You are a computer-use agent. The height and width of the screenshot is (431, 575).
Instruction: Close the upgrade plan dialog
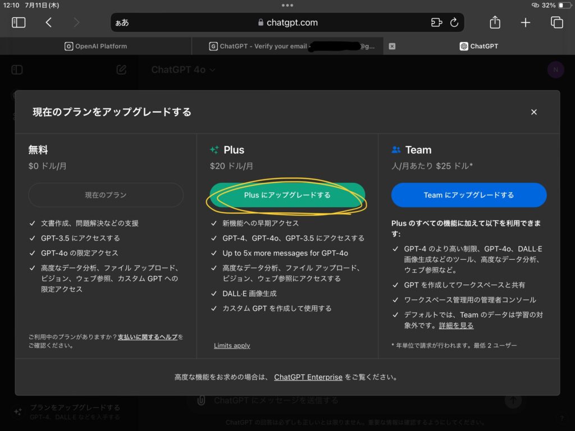(534, 112)
